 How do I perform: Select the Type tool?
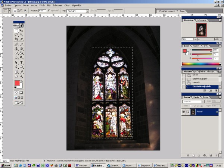click(x=21, y=62)
